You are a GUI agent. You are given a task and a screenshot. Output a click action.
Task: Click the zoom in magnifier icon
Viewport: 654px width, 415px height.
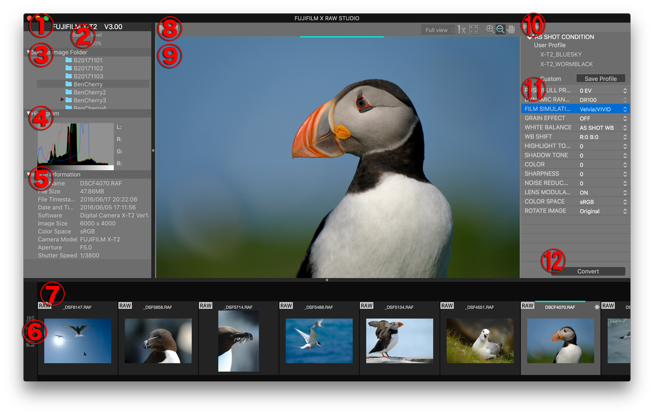point(490,30)
